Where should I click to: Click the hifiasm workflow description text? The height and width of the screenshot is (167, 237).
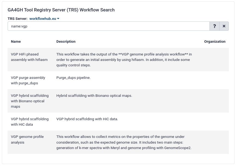tap(124, 60)
